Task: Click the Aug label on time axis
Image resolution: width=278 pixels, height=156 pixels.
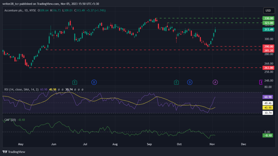Action: (x=115, y=144)
